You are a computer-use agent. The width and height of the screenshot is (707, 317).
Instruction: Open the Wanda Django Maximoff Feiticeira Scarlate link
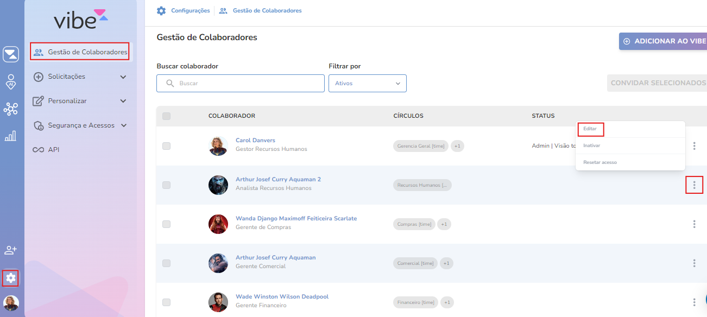(296, 219)
